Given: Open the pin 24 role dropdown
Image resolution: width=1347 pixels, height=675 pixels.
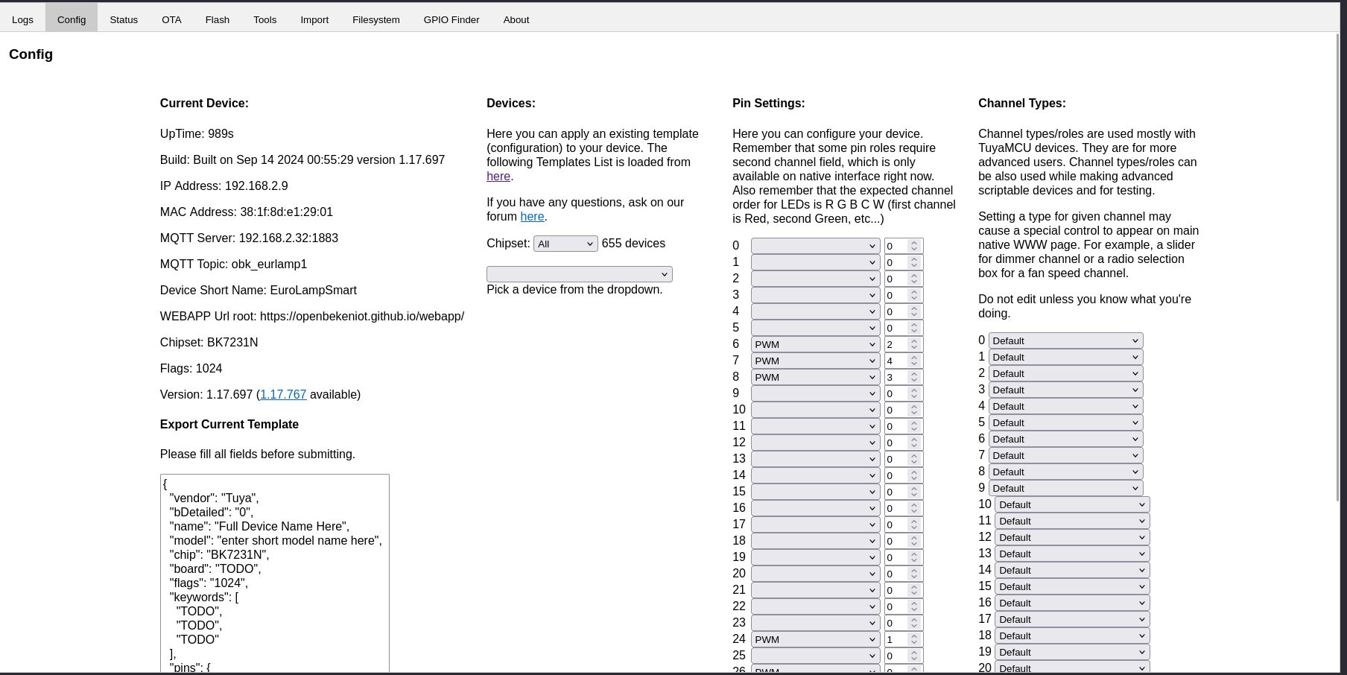Looking at the screenshot, I should (x=814, y=638).
